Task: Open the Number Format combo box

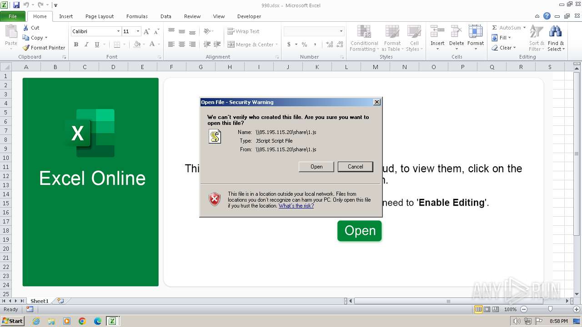Action: coord(314,31)
